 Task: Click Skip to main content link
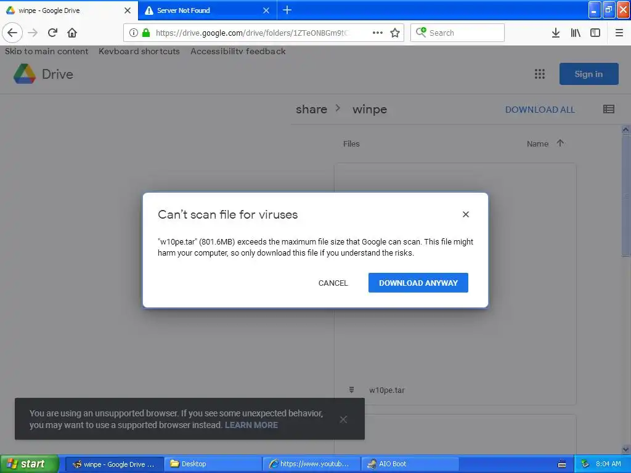click(x=46, y=51)
